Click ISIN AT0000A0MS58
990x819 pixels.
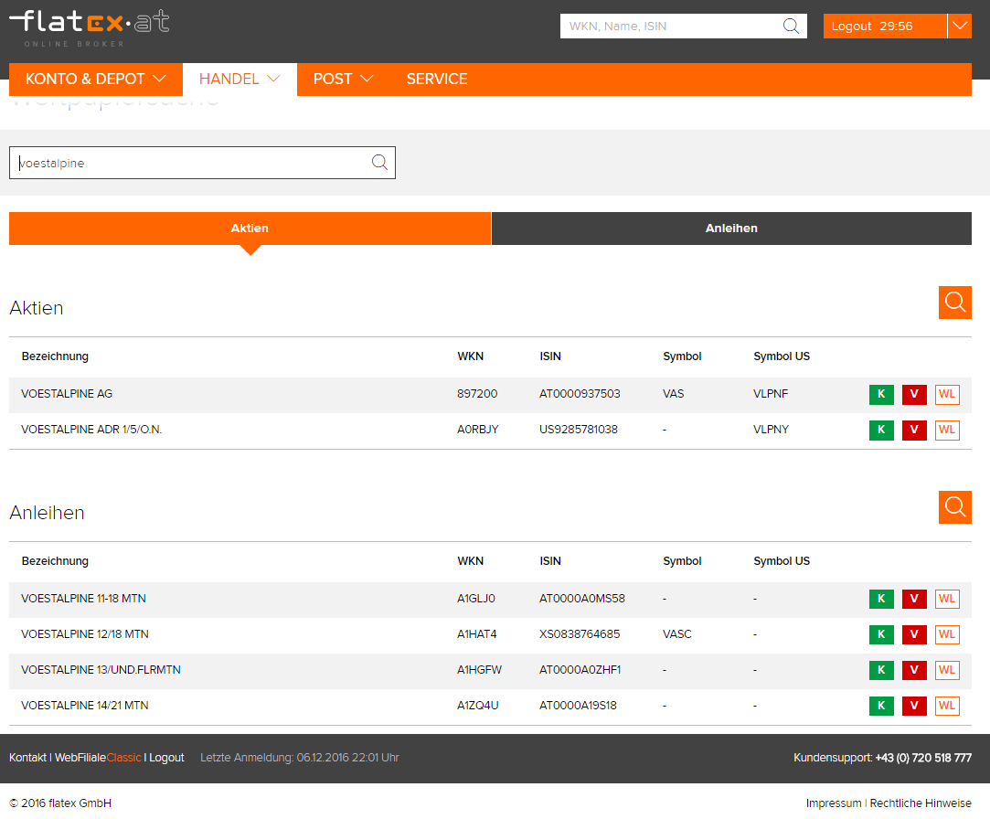pos(582,599)
